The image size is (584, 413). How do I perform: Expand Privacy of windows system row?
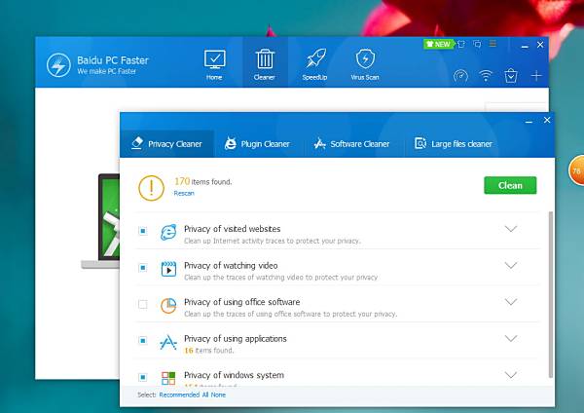tap(511, 375)
